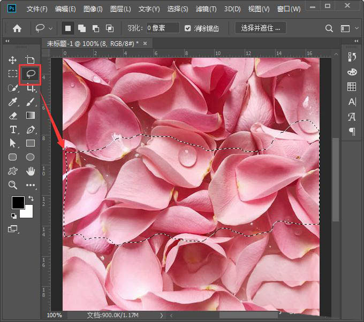Open the 窗口(W) menu

click(289, 9)
